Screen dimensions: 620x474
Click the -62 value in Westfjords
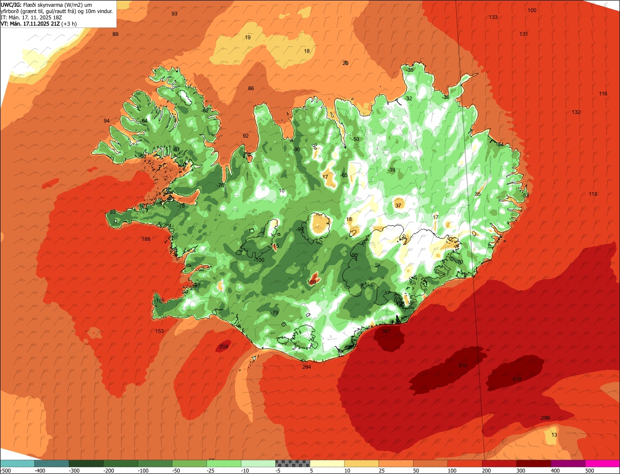pos(205,110)
